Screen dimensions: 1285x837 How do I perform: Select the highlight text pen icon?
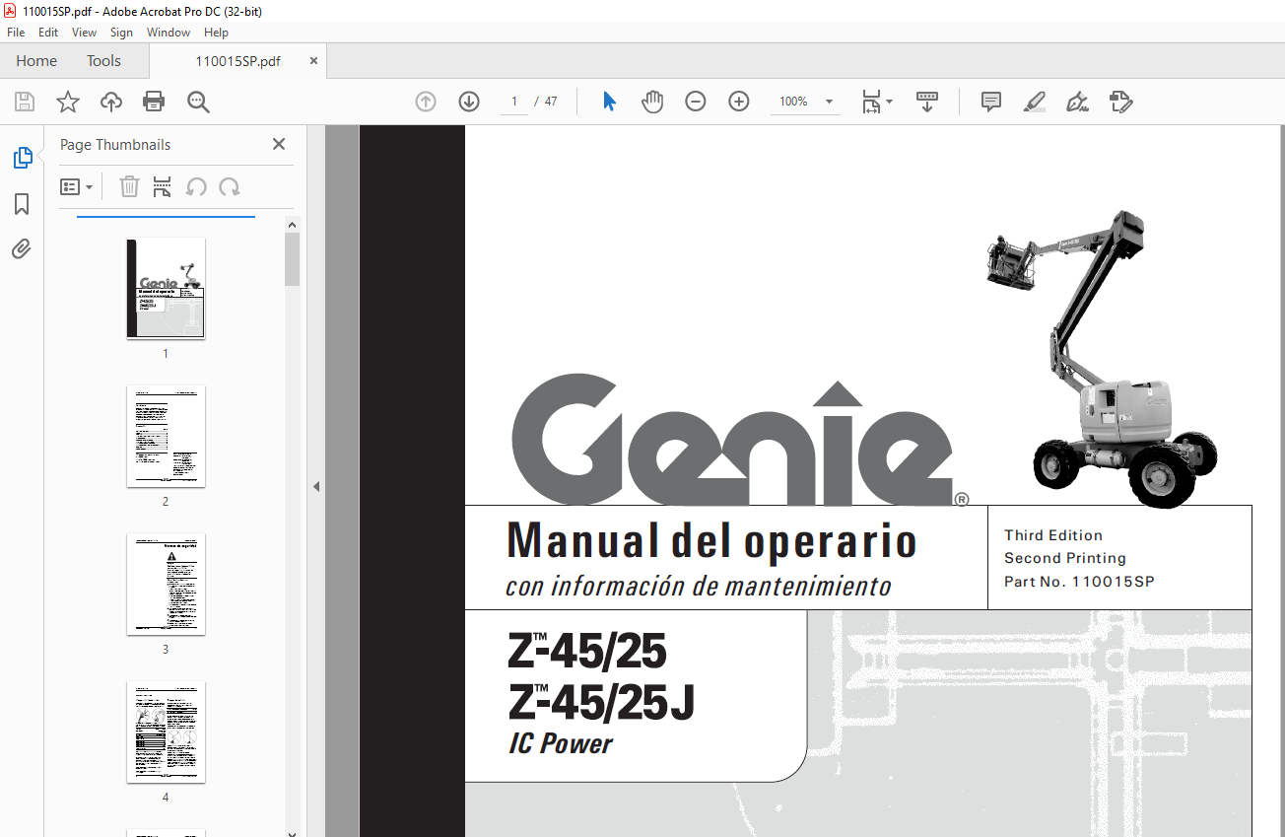click(1035, 102)
